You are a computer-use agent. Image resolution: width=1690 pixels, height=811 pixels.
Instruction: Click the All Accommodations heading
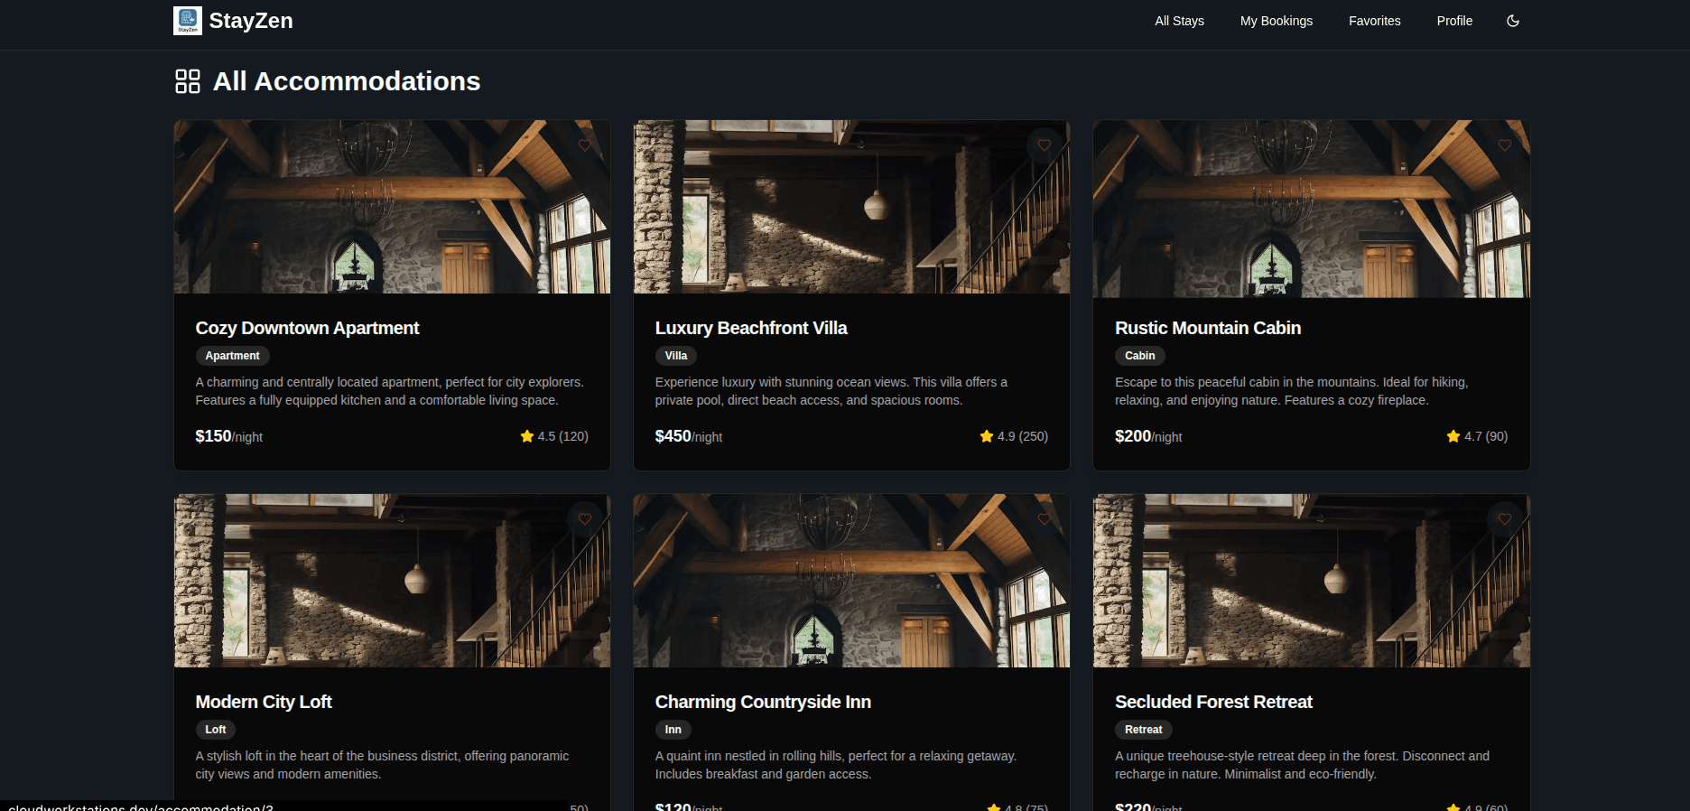[x=347, y=81]
